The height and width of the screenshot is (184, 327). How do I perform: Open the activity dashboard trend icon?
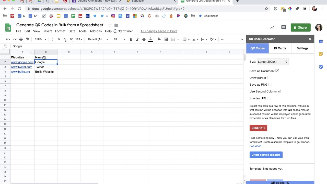[272, 28]
